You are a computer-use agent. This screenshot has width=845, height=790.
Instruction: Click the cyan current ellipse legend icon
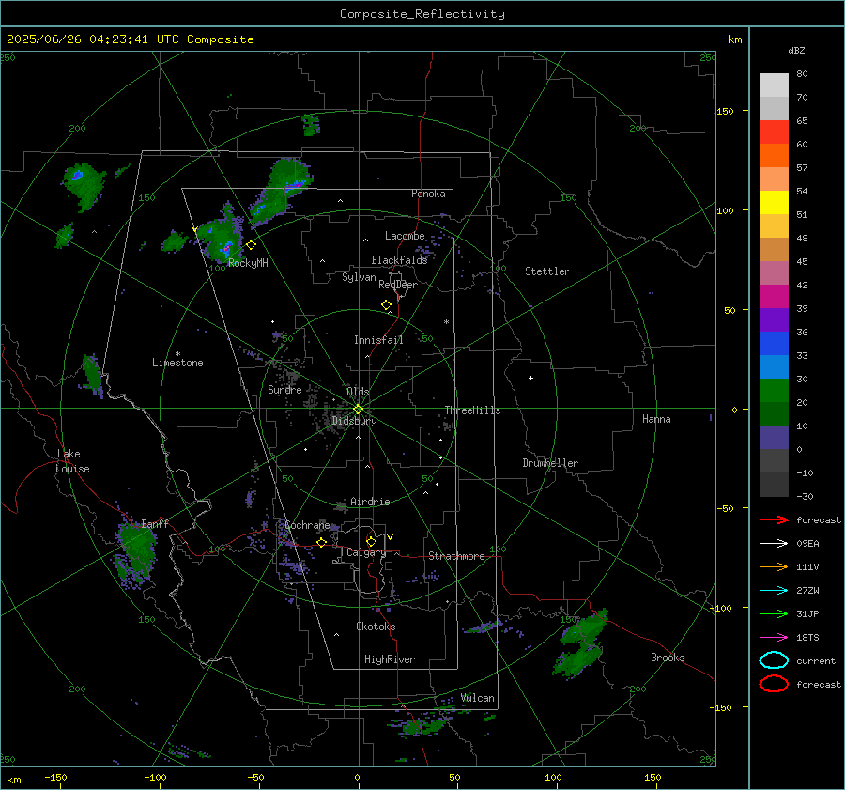[x=774, y=660]
